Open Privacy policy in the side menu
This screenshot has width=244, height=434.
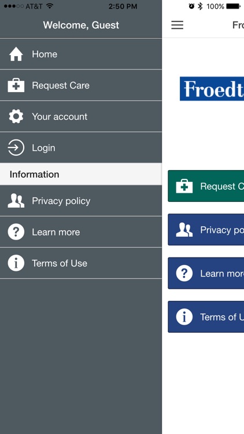pos(81,201)
